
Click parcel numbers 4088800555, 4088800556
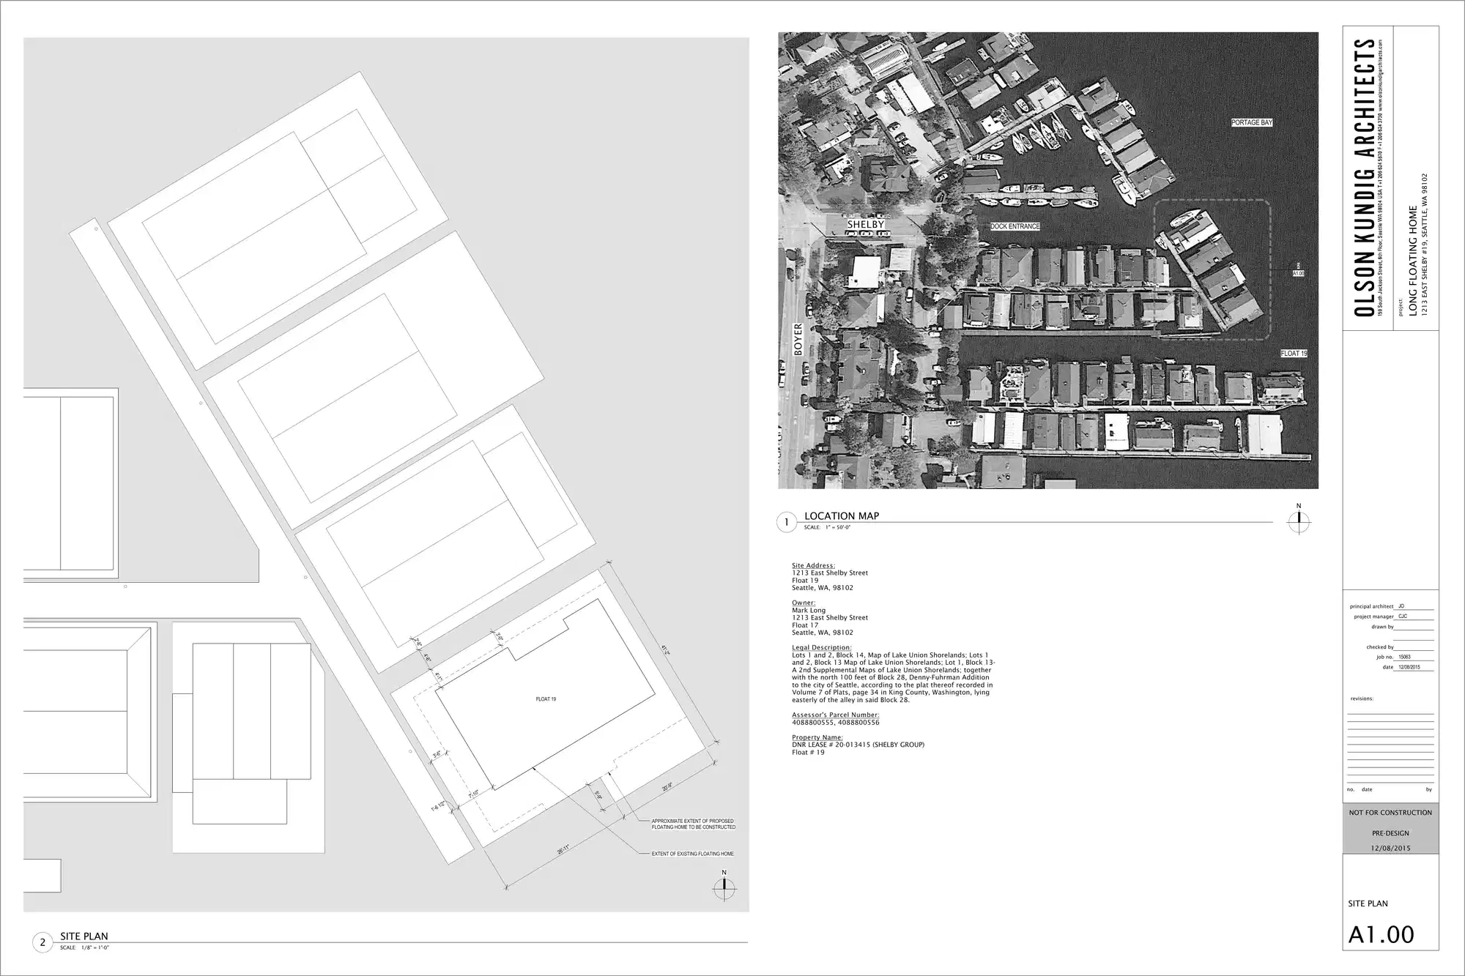(836, 722)
